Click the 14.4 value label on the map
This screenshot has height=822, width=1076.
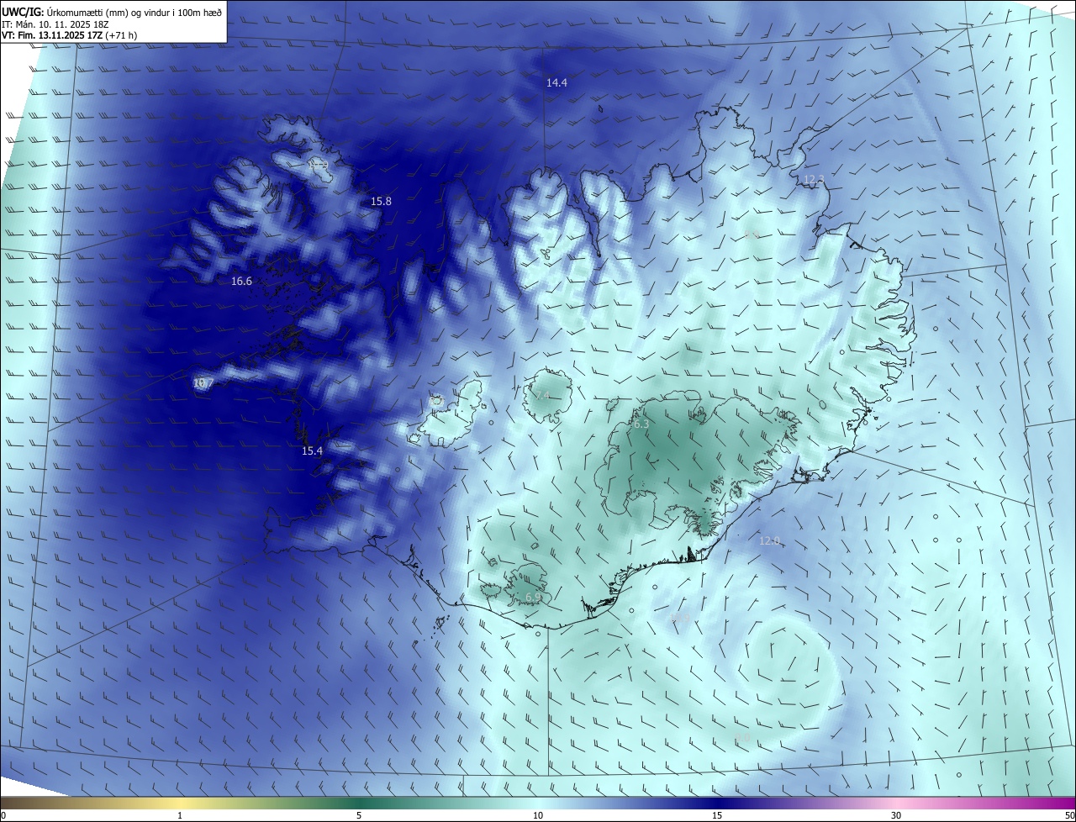(556, 82)
